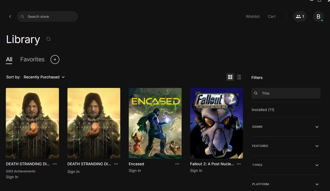Focus the Search store input field
Screen dimensions: 330x191
48,16
